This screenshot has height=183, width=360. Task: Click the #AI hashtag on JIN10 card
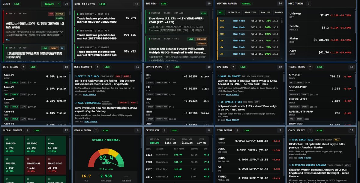(x=7, y=39)
